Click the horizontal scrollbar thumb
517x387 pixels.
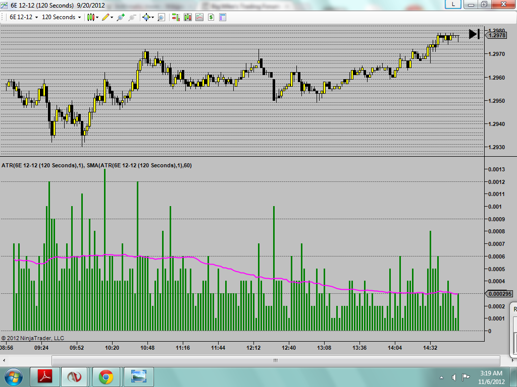coord(276,360)
